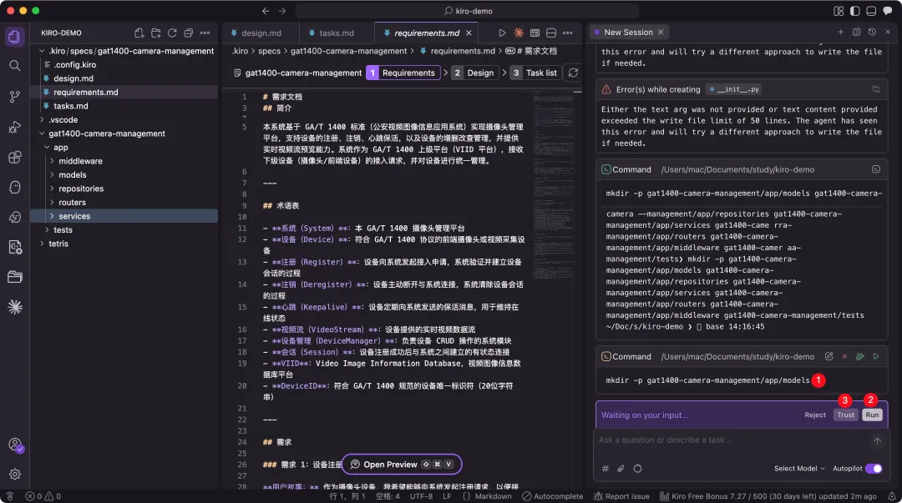Select the Requirements spec step
The width and height of the screenshot is (902, 503).
pyautogui.click(x=403, y=73)
